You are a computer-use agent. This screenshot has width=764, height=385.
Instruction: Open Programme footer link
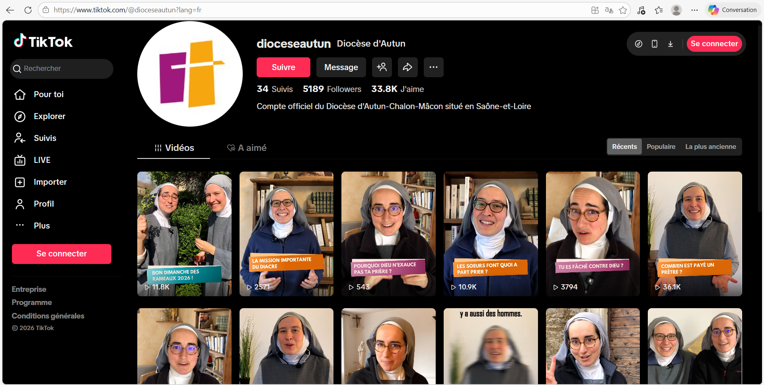[32, 303]
